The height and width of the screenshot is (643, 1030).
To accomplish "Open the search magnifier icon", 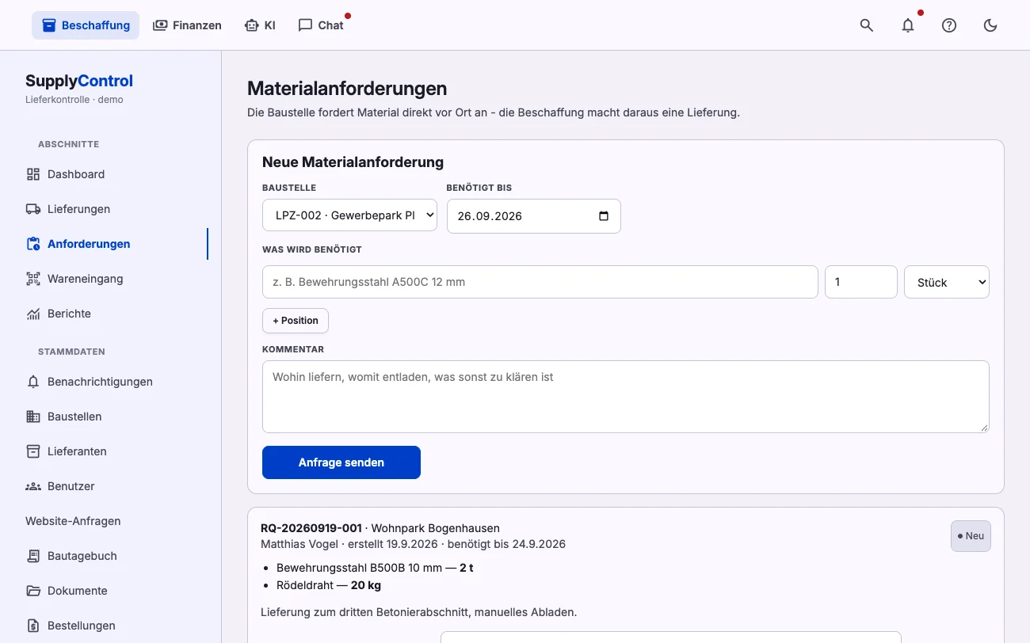I will pyautogui.click(x=867, y=25).
